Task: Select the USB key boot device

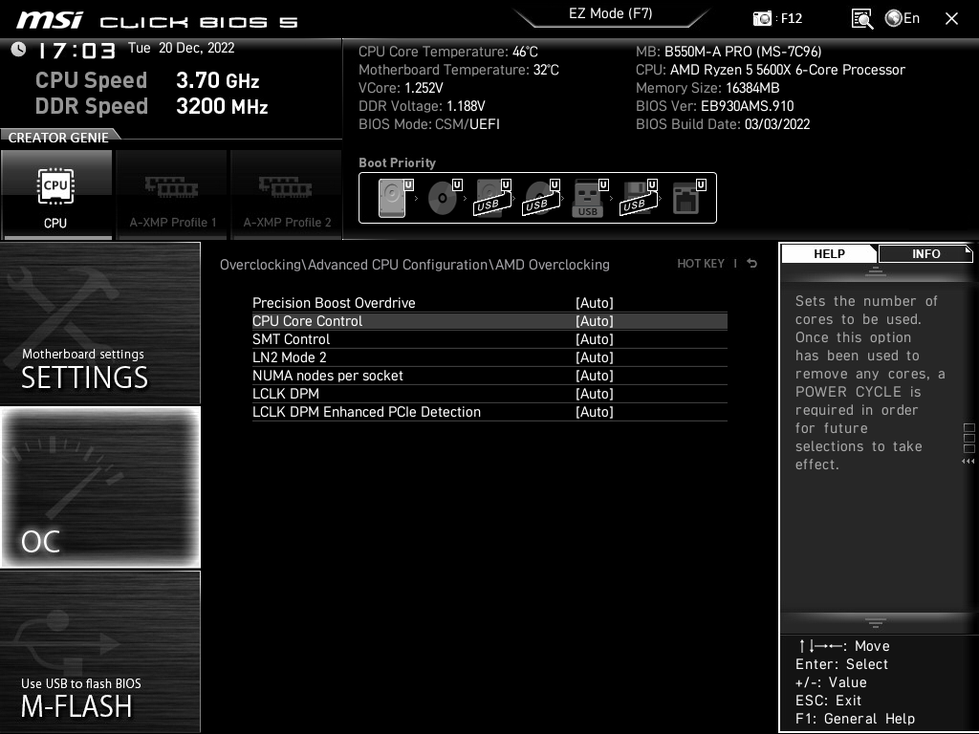Action: point(589,198)
